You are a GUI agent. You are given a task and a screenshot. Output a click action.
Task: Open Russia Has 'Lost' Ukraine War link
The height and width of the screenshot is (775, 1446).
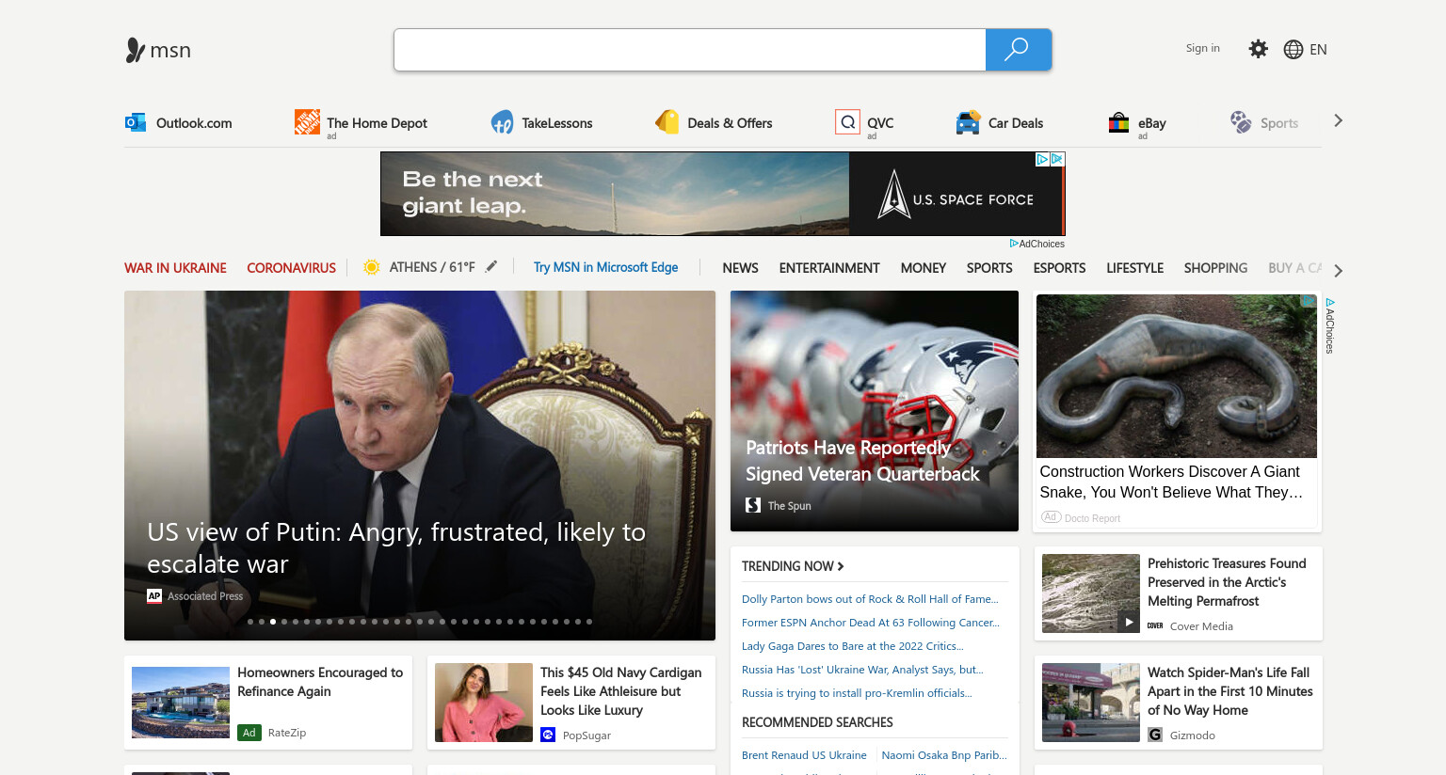point(862,670)
